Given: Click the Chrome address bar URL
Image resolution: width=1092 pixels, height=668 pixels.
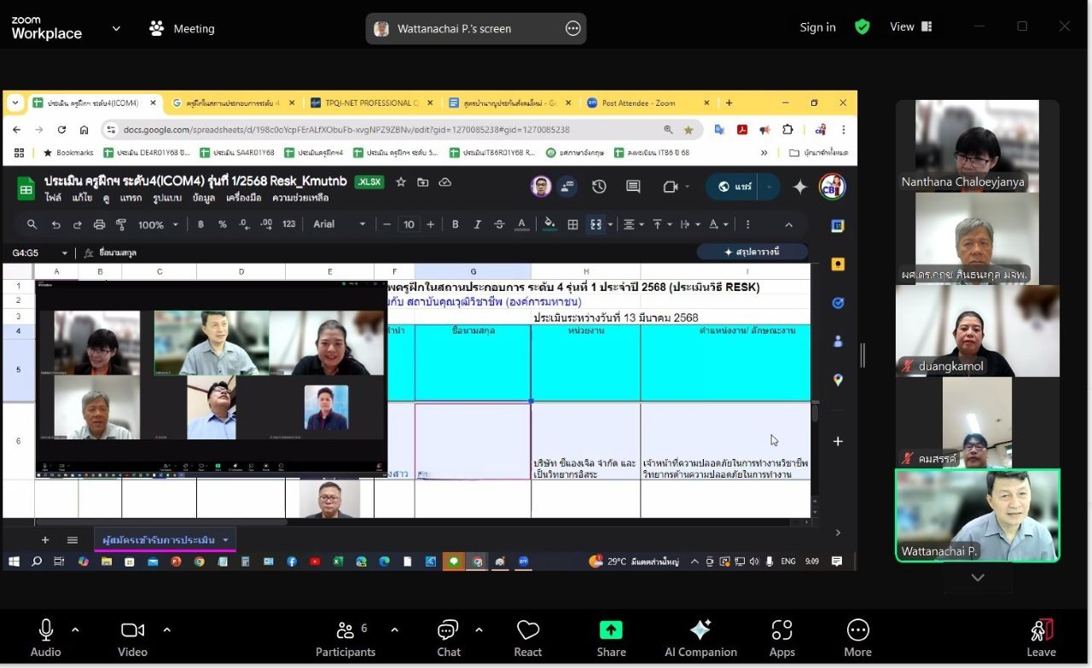Looking at the screenshot, I should coord(346,130).
